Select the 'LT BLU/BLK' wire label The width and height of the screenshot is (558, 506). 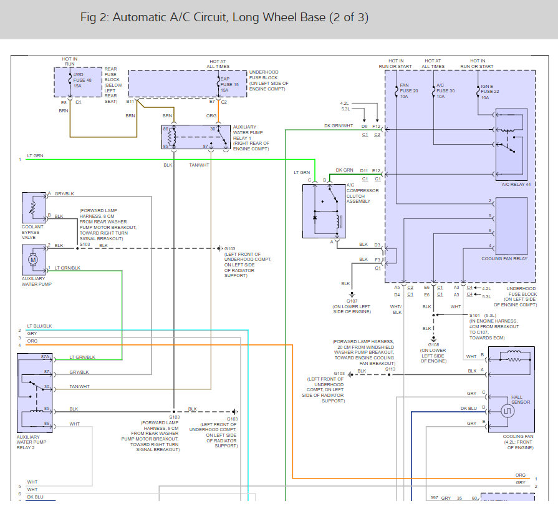point(39,326)
